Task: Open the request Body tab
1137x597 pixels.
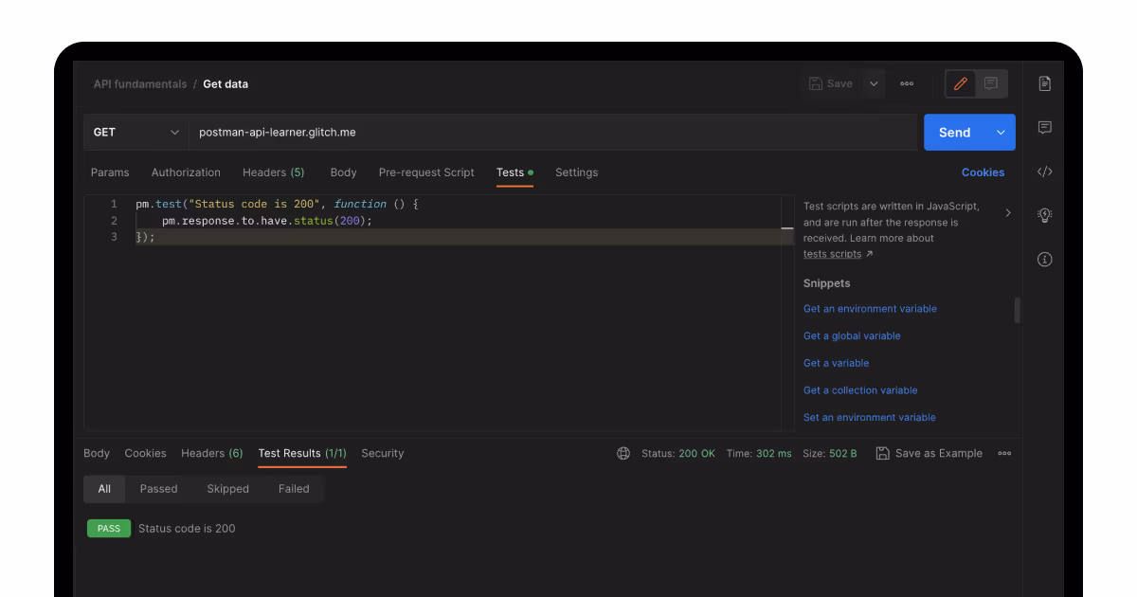Action: pyautogui.click(x=343, y=172)
